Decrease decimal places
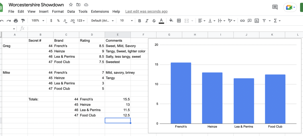 [x=65, y=21]
